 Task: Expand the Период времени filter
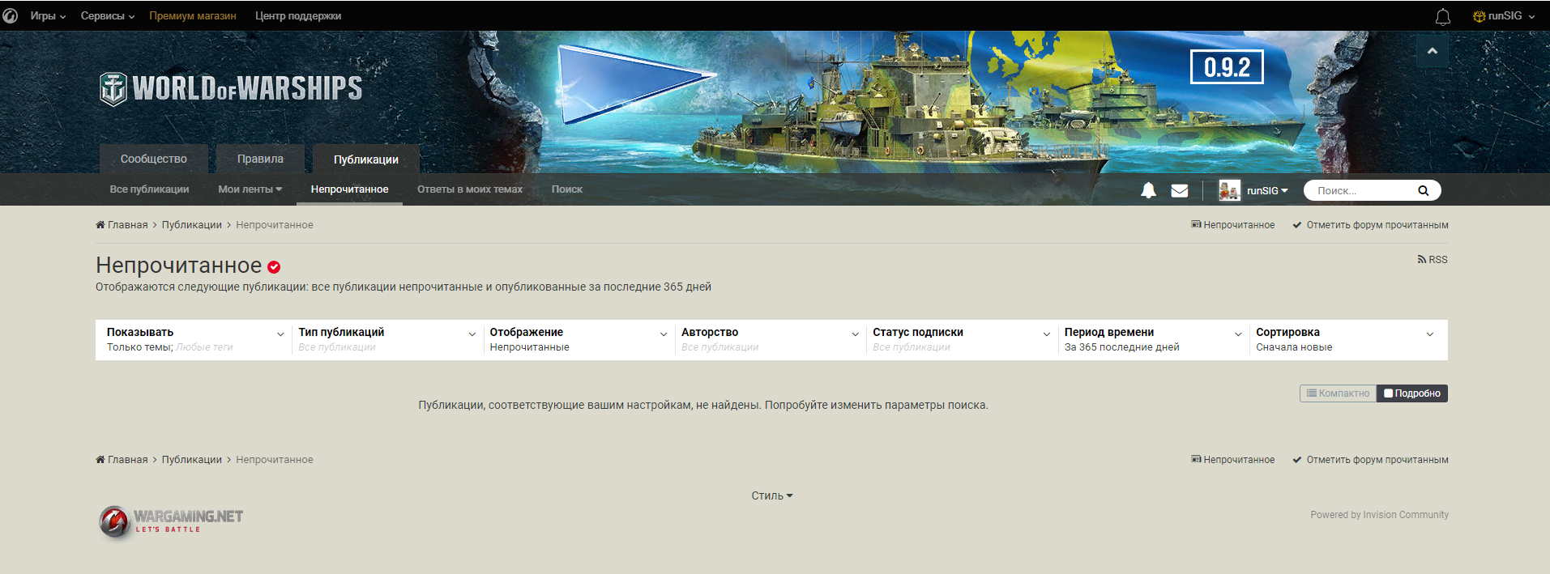(x=1154, y=339)
